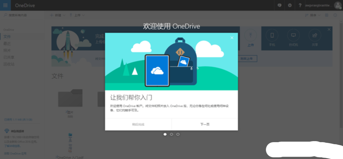Select the second page indicator dot
Viewport: 343px width, 159px height.
click(171, 134)
